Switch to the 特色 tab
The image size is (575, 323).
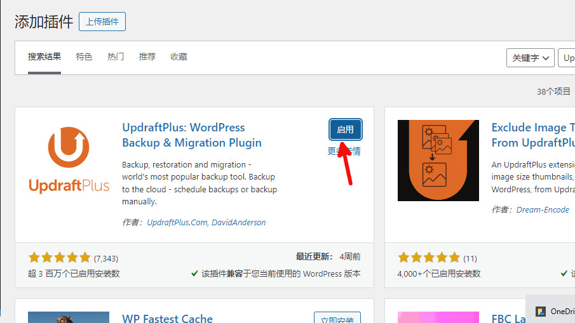(84, 56)
